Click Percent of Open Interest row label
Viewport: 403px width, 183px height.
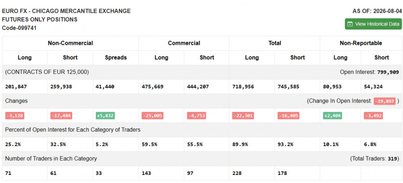(73, 130)
